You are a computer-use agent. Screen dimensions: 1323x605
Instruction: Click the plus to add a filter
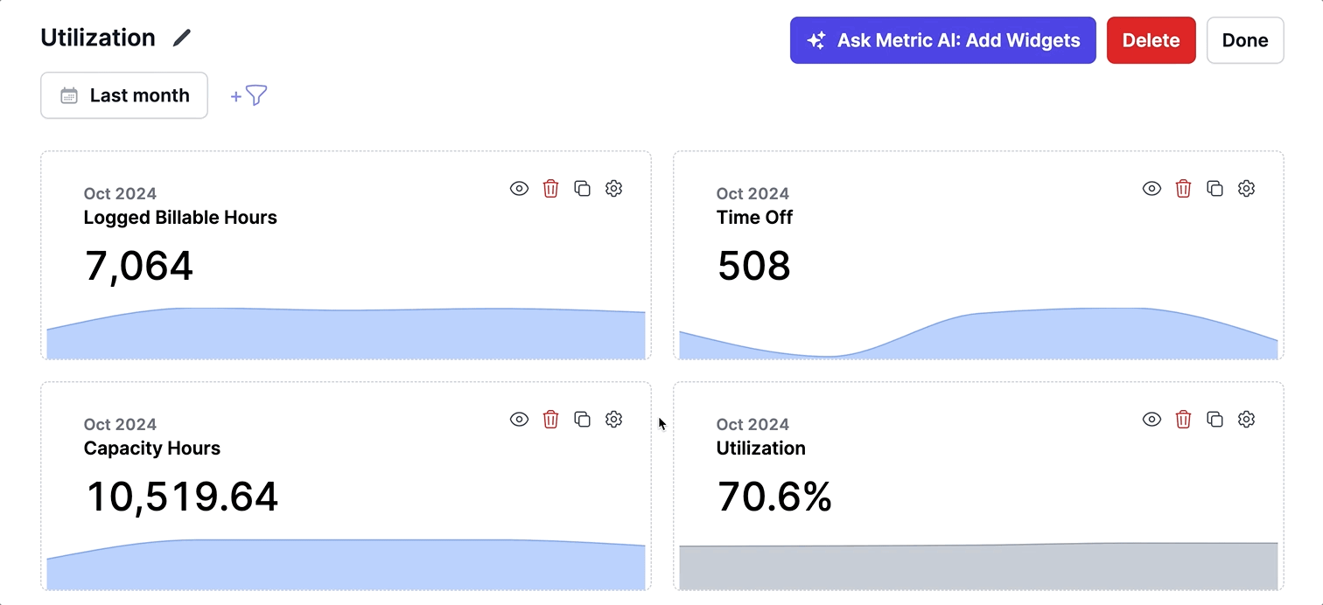coord(234,96)
